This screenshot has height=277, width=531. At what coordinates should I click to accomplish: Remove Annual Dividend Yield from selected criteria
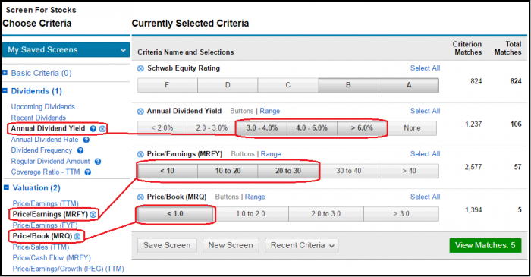[x=140, y=112]
